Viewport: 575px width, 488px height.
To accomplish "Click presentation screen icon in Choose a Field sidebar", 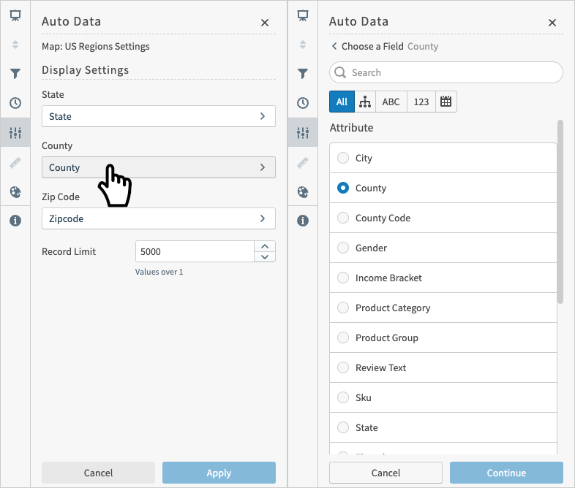I will 303,15.
